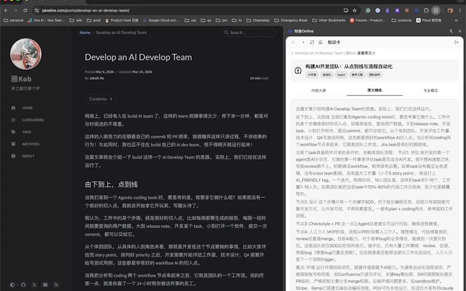
Task: Click the blog author avatar image
Action: 26,54
